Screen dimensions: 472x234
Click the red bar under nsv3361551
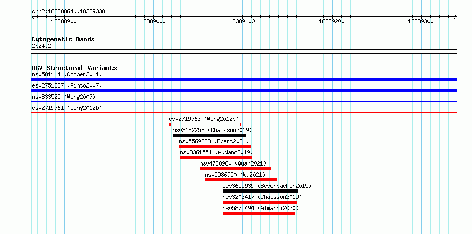coord(216,158)
